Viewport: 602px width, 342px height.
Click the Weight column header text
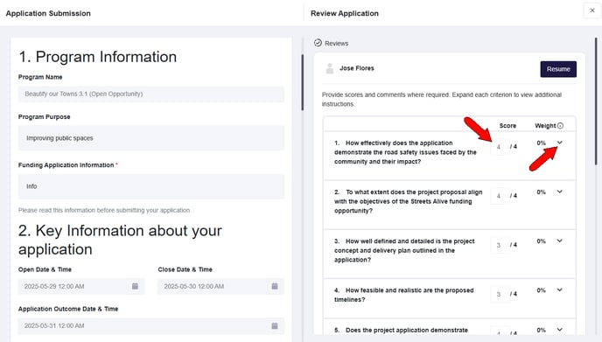coord(545,125)
